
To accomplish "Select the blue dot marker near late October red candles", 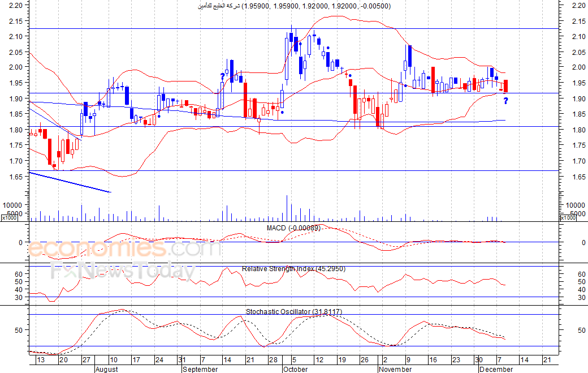I will (x=351, y=76).
